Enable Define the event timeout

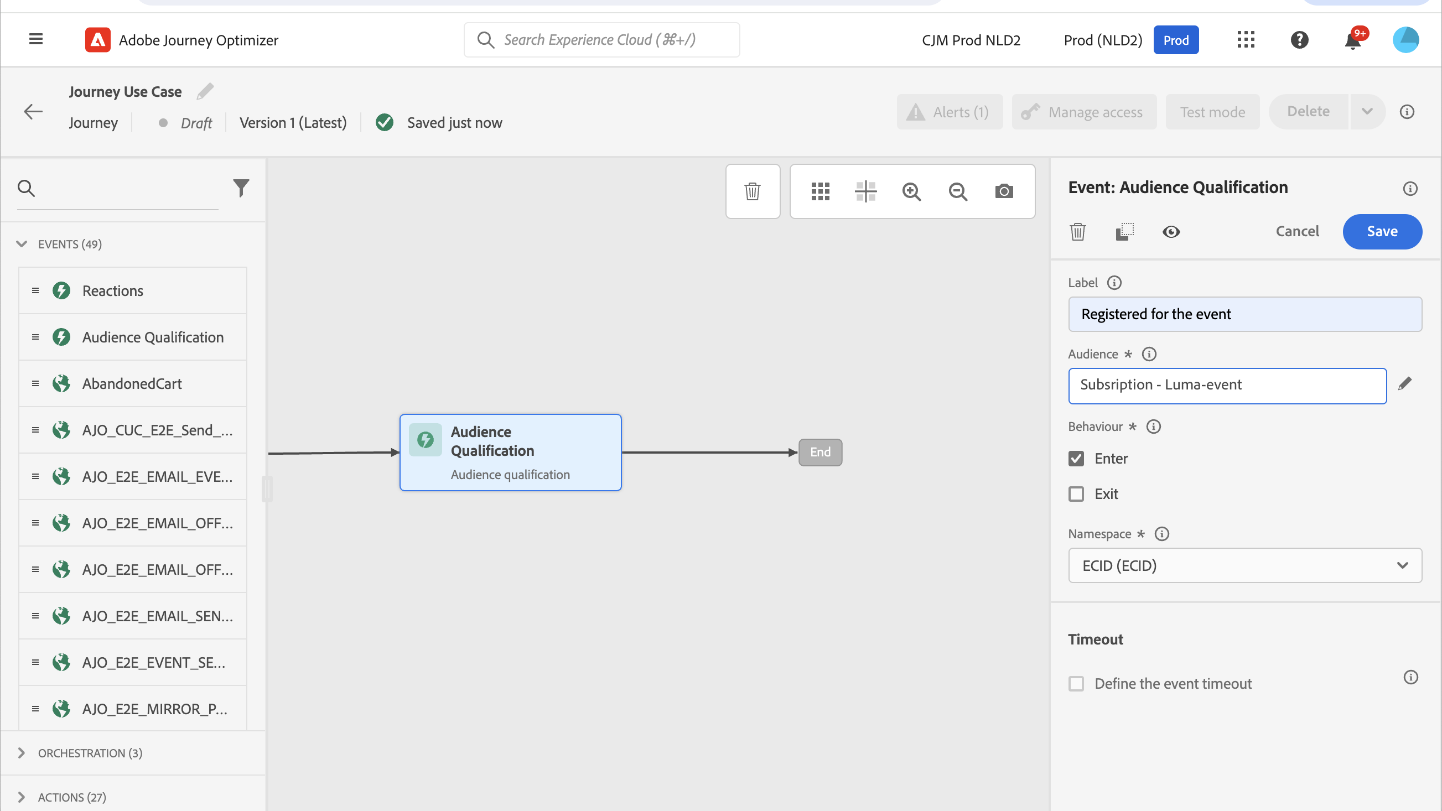[x=1076, y=683]
